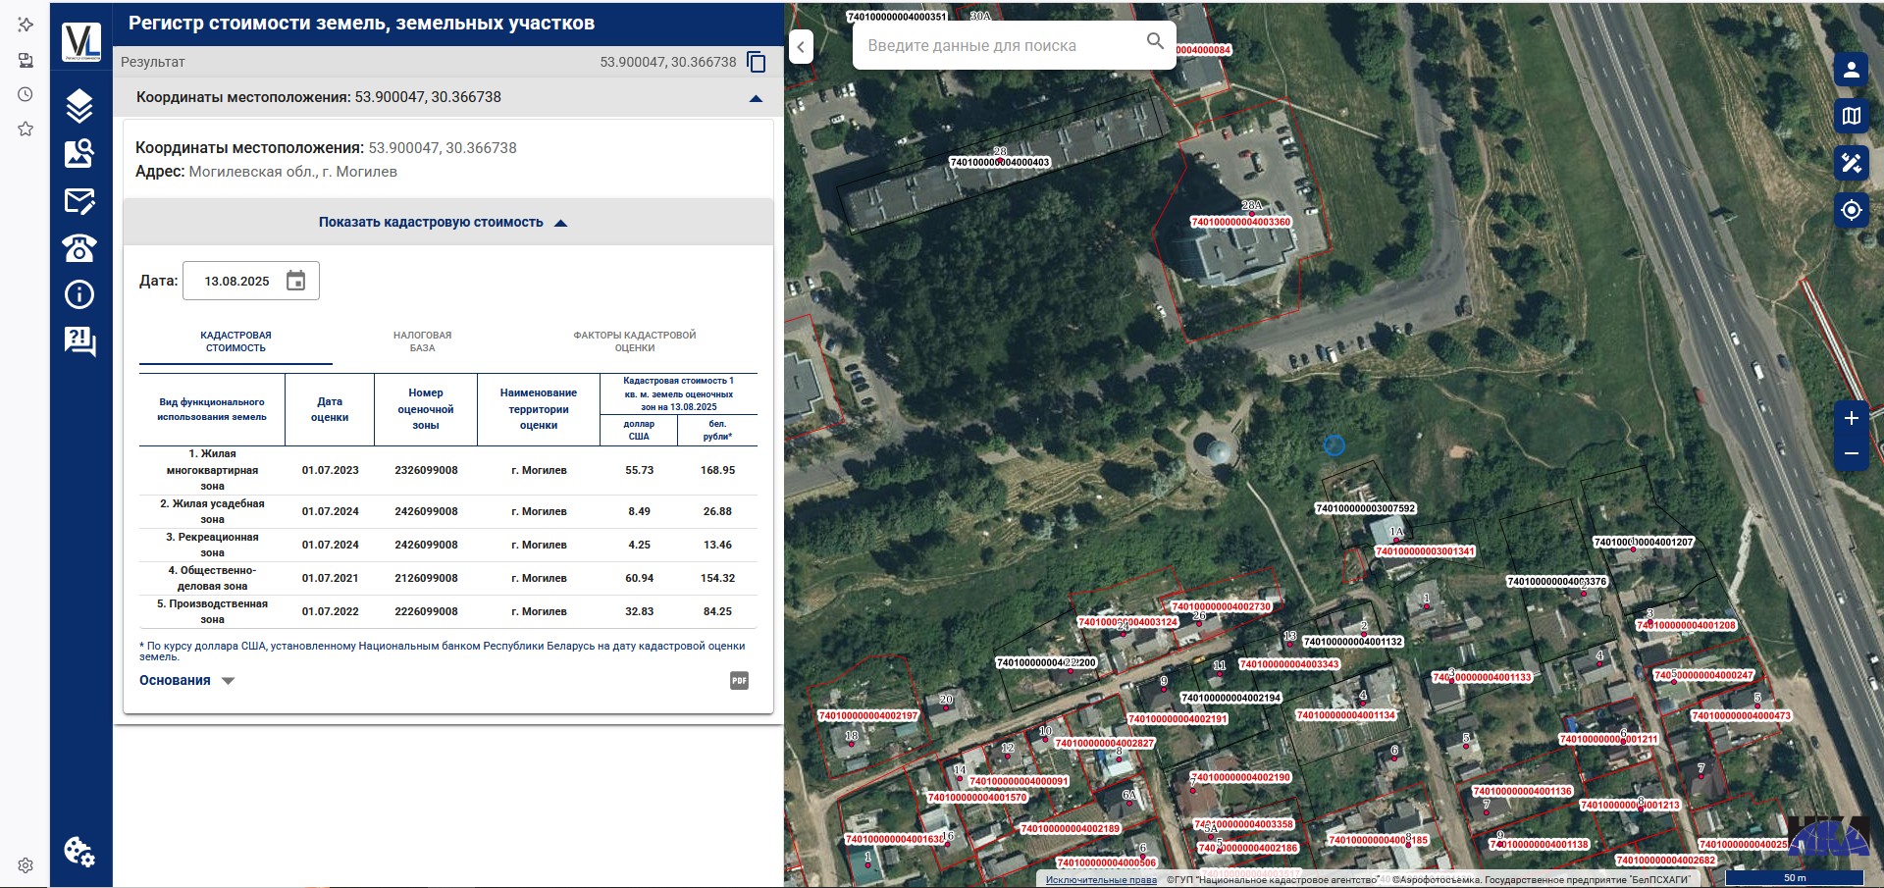
Task: Open the information circle icon
Action: point(79,294)
